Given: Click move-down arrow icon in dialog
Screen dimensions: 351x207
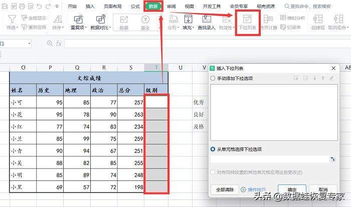Looking at the screenshot, I should pyautogui.click(x=314, y=78).
